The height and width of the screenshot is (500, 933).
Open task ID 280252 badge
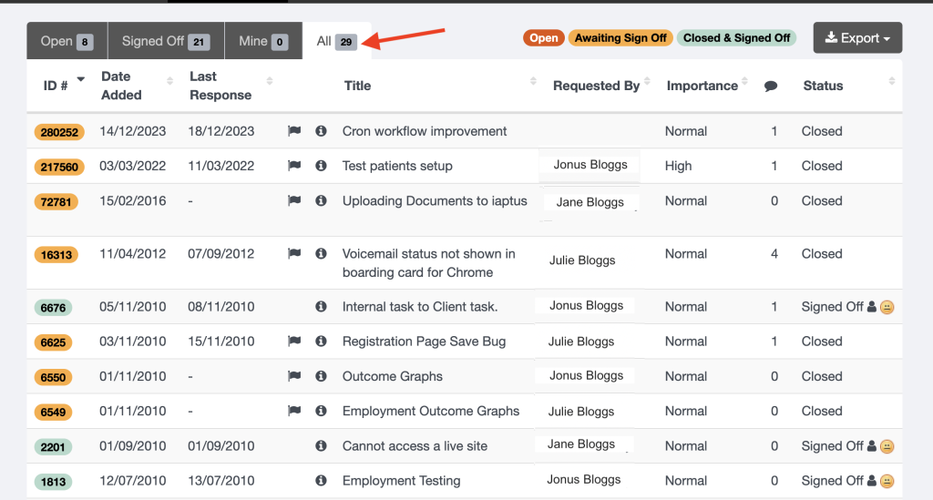(x=60, y=132)
